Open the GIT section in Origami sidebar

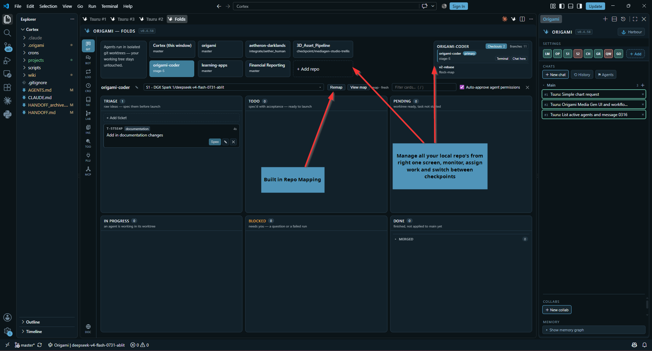pyautogui.click(x=88, y=46)
